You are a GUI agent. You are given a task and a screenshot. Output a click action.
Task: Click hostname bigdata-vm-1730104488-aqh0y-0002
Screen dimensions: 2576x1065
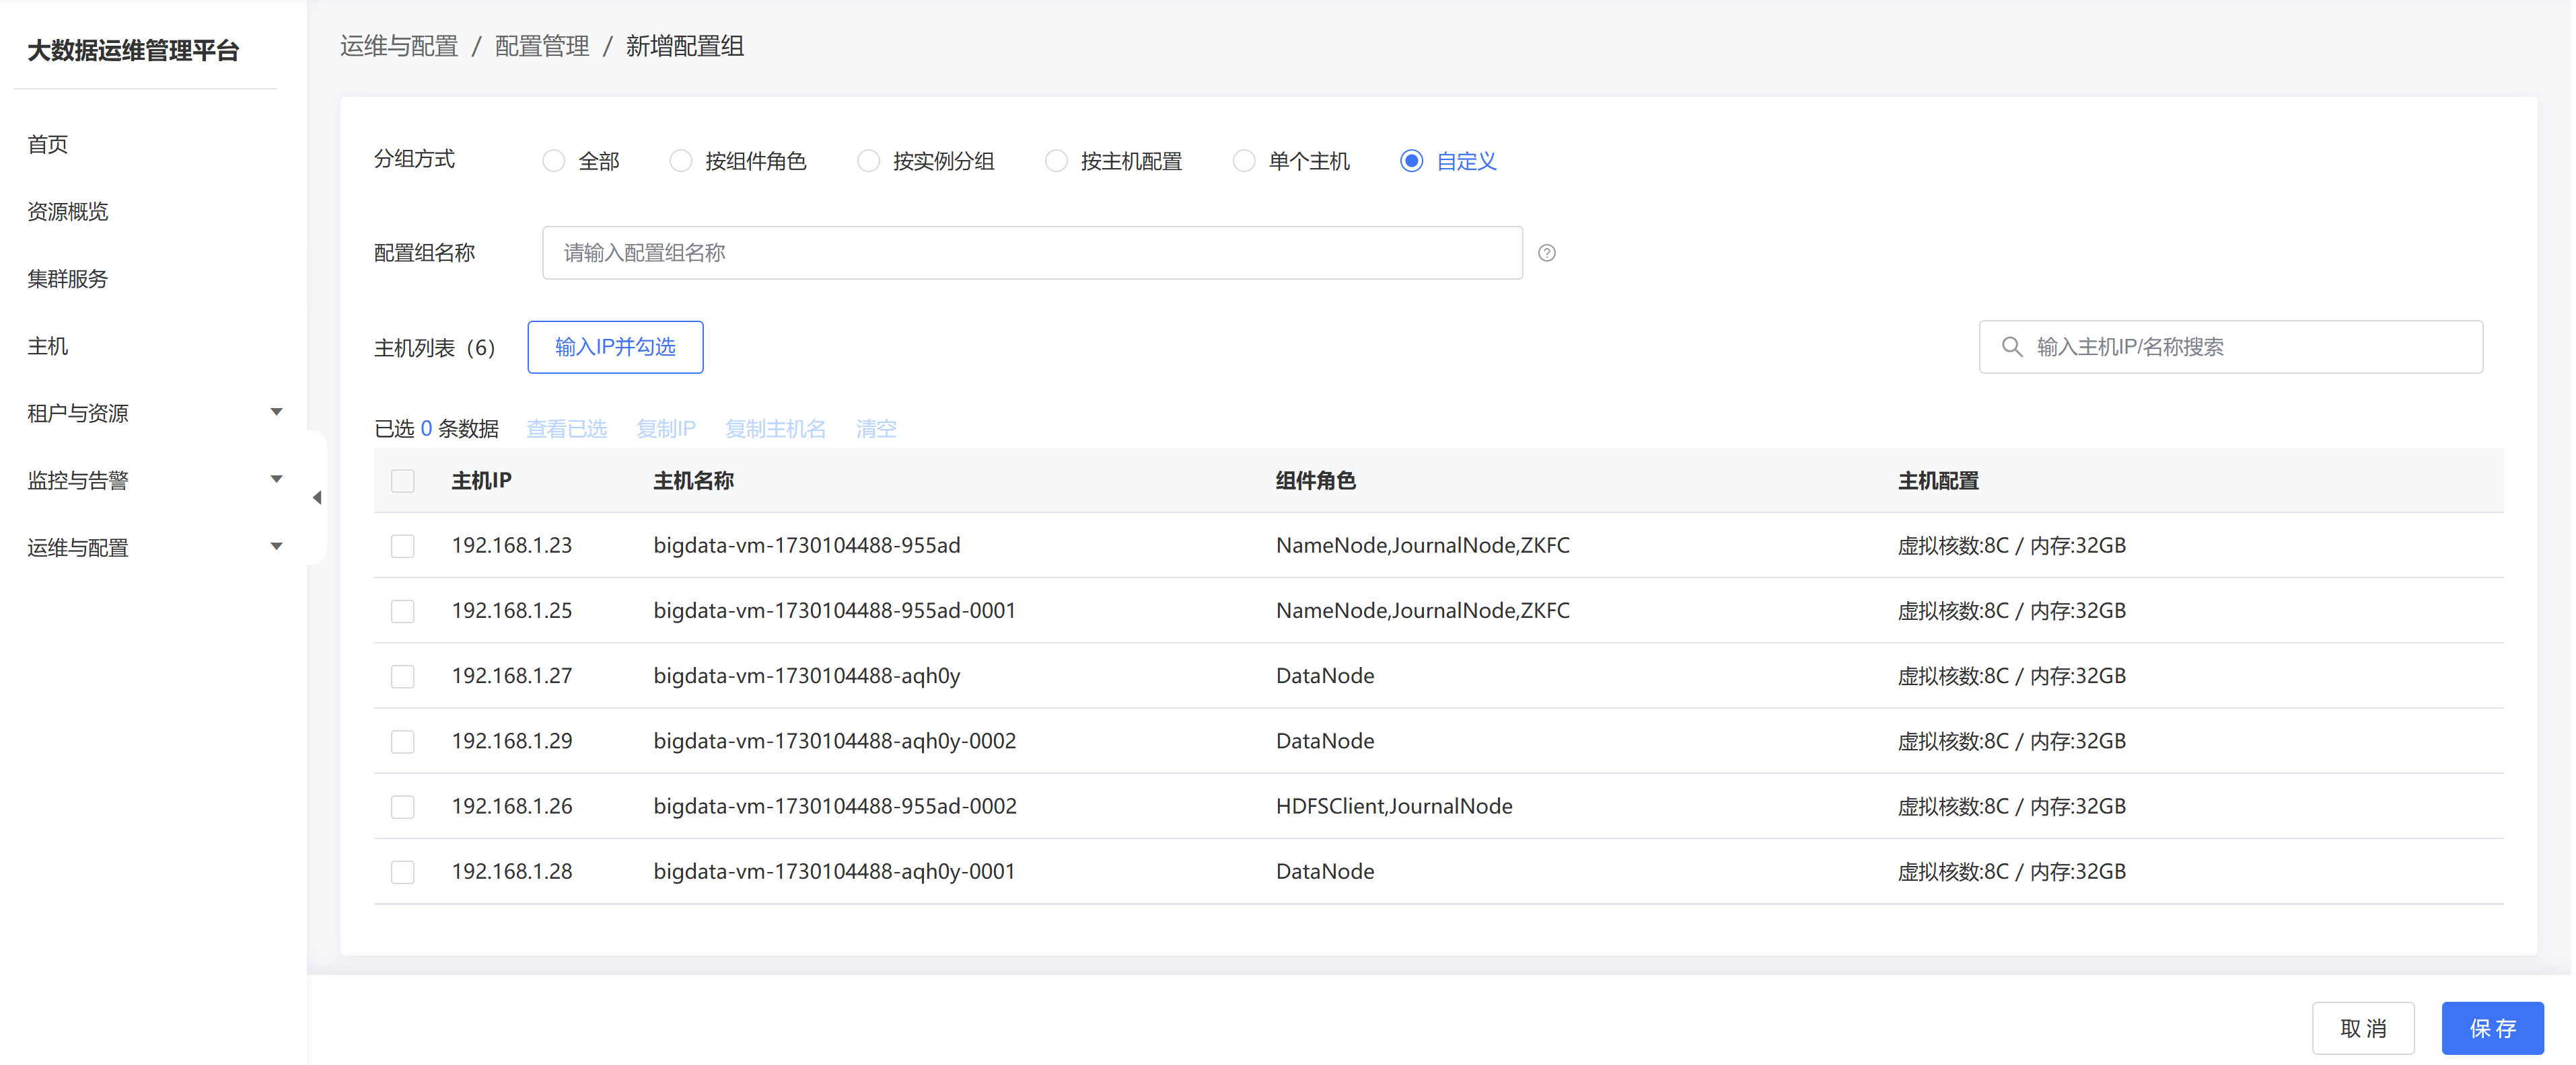[x=836, y=742]
